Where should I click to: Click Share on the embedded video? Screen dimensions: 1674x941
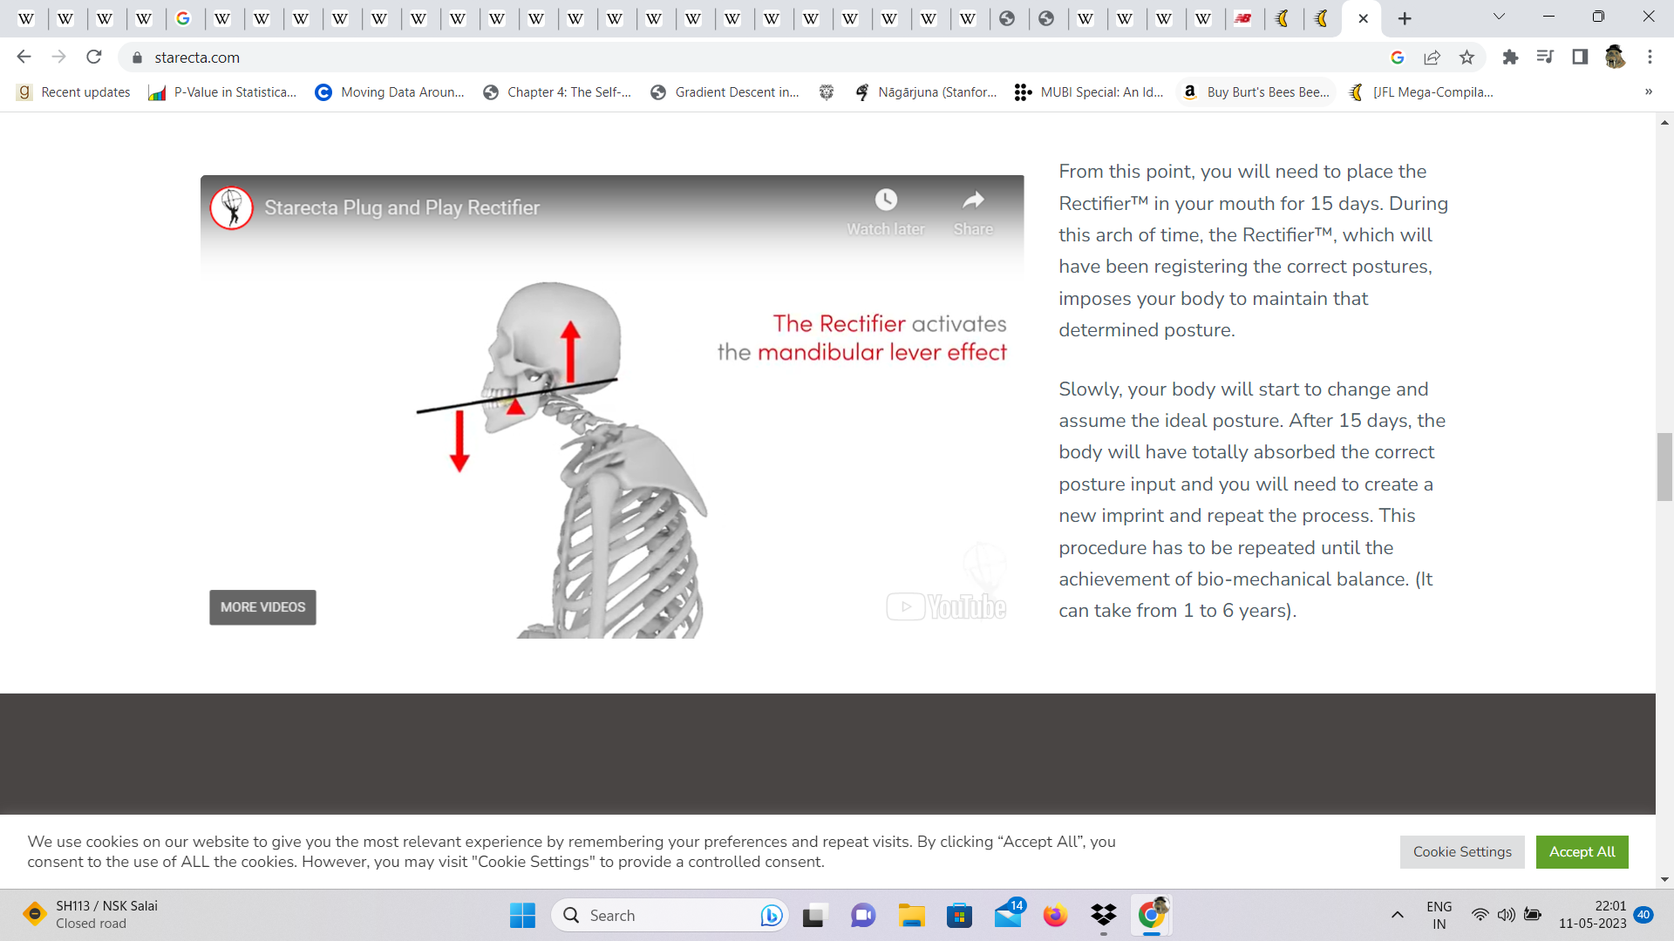tap(973, 213)
